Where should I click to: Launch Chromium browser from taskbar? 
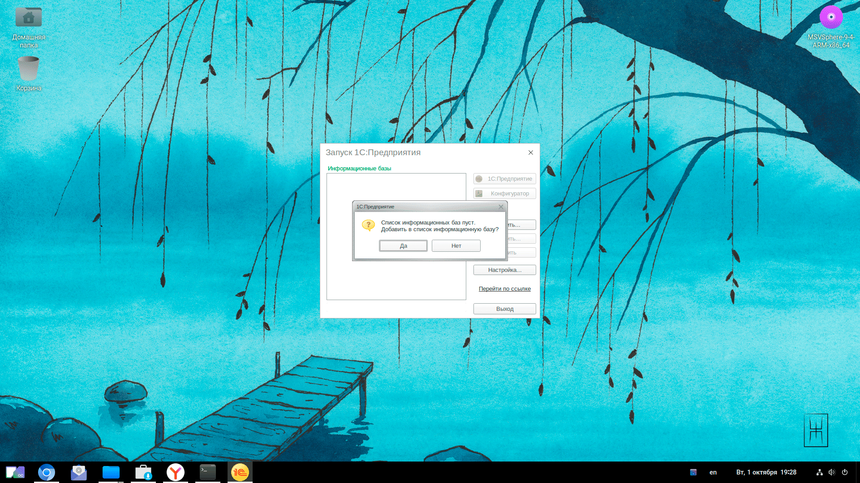click(x=47, y=472)
